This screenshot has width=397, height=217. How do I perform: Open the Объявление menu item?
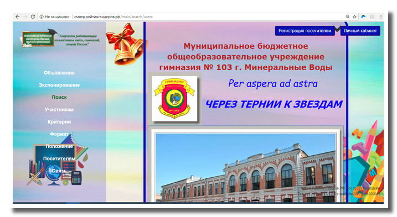59,73
